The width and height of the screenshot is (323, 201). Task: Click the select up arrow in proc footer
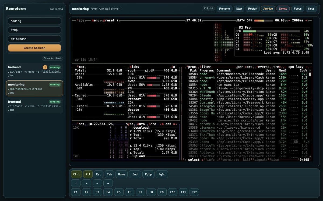point(185,160)
